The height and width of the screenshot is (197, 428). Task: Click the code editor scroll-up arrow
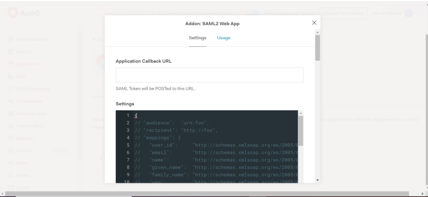pos(301,113)
